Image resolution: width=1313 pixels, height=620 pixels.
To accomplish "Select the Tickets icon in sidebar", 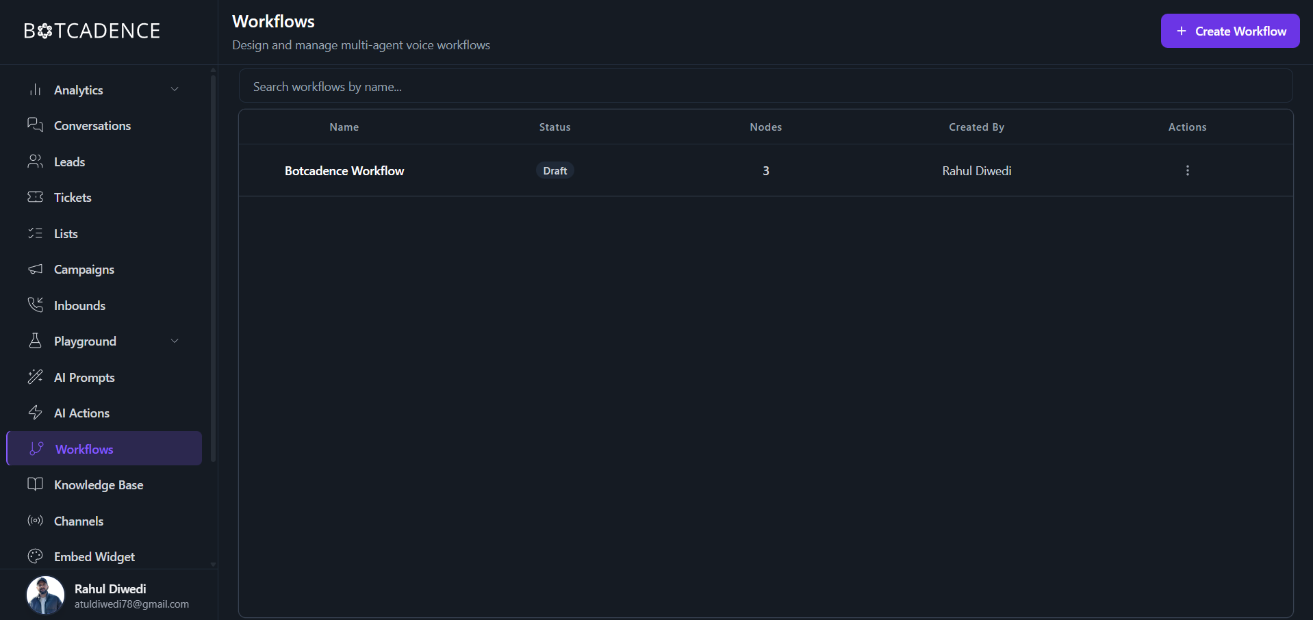I will point(36,197).
